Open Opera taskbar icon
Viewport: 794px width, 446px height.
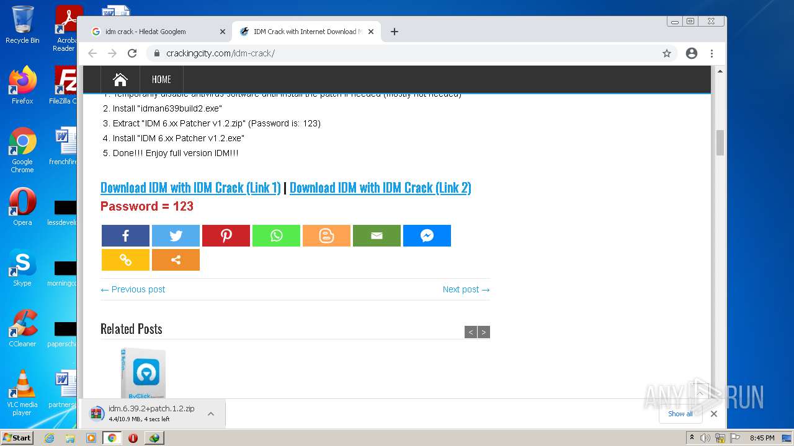[x=133, y=438]
